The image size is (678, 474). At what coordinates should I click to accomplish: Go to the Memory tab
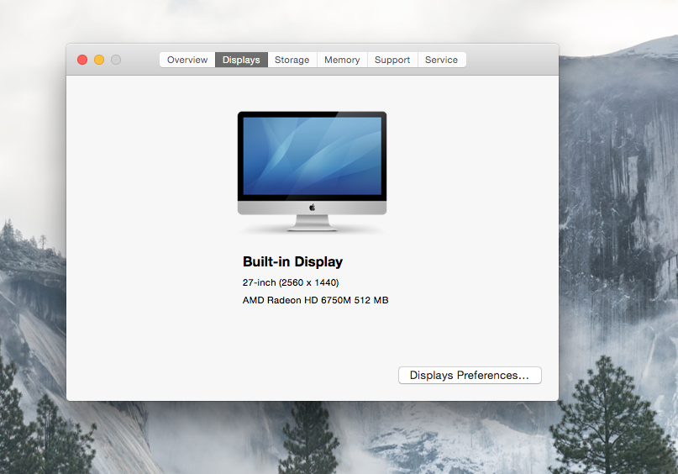click(342, 60)
